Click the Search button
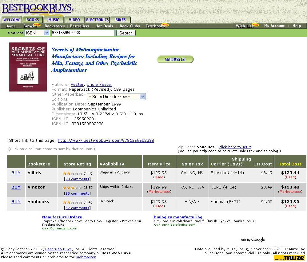 126,33
